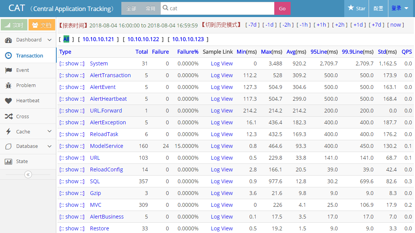Go forward seven days with +7d
This screenshot has height=233, width=415.
(x=376, y=25)
